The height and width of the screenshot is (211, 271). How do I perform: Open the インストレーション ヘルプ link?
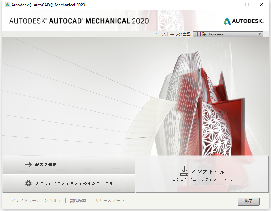(36, 200)
